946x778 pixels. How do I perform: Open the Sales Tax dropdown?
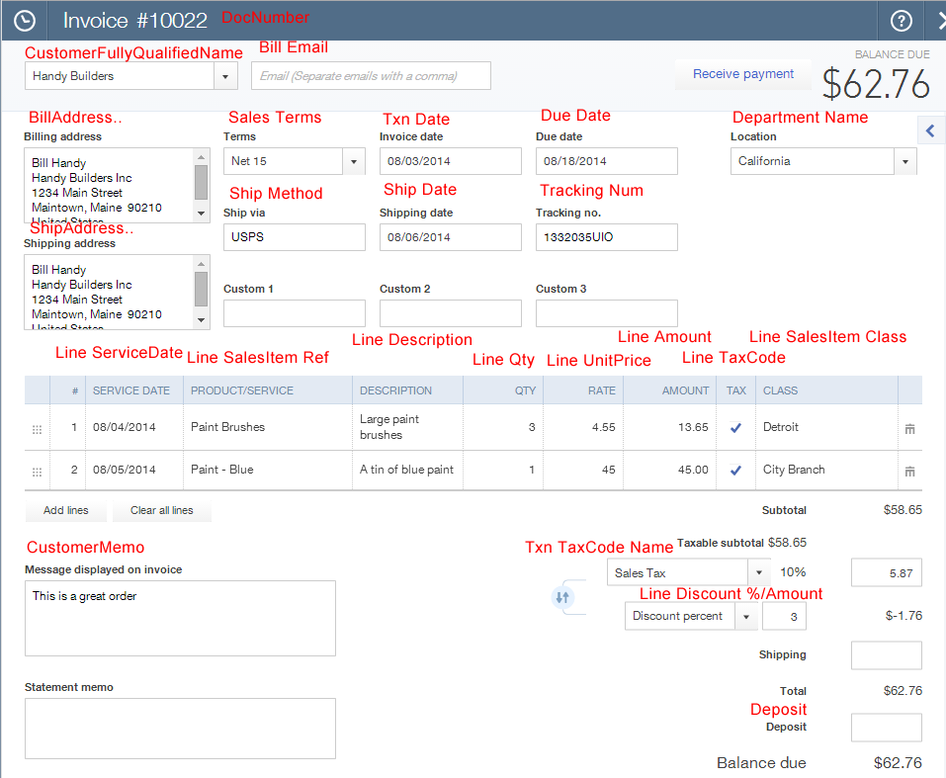[x=759, y=572]
